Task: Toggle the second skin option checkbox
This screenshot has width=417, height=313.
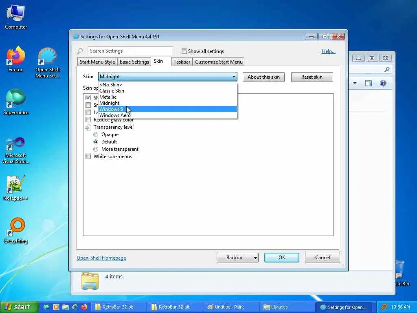Action: point(88,105)
